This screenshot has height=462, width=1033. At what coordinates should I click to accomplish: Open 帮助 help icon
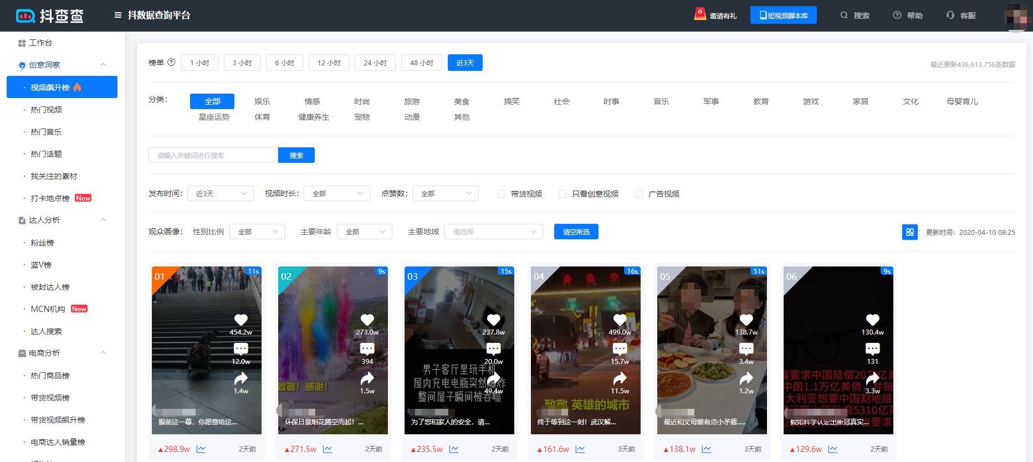897,16
